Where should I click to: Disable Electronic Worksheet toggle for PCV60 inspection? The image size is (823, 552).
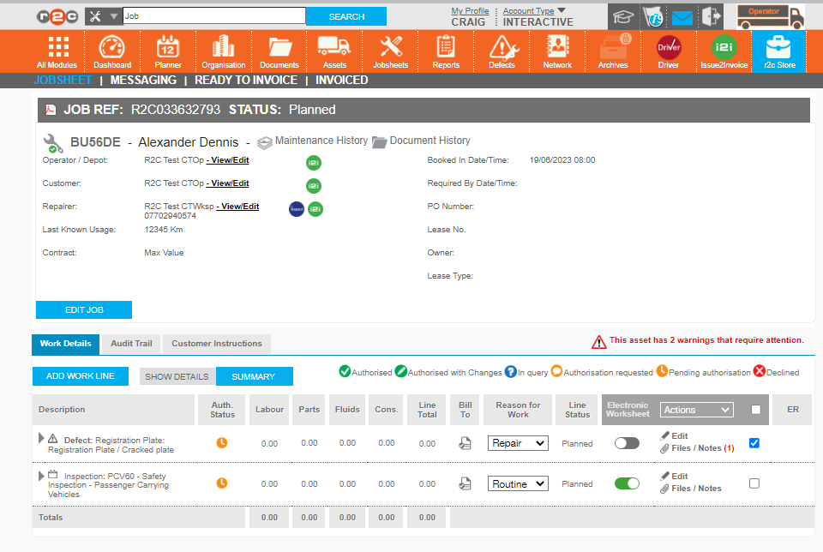(627, 483)
